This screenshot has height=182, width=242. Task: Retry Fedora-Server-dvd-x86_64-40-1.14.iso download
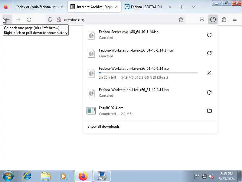(209, 35)
